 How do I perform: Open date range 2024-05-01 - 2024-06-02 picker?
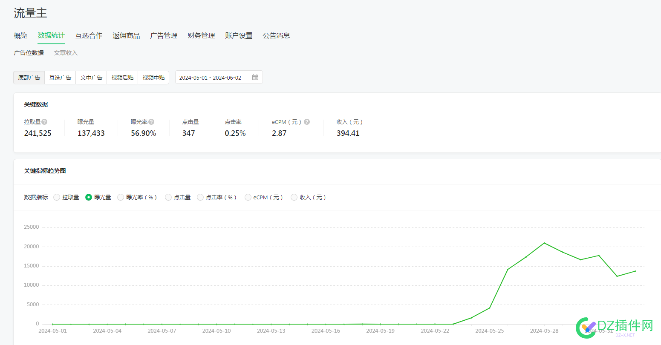219,77
